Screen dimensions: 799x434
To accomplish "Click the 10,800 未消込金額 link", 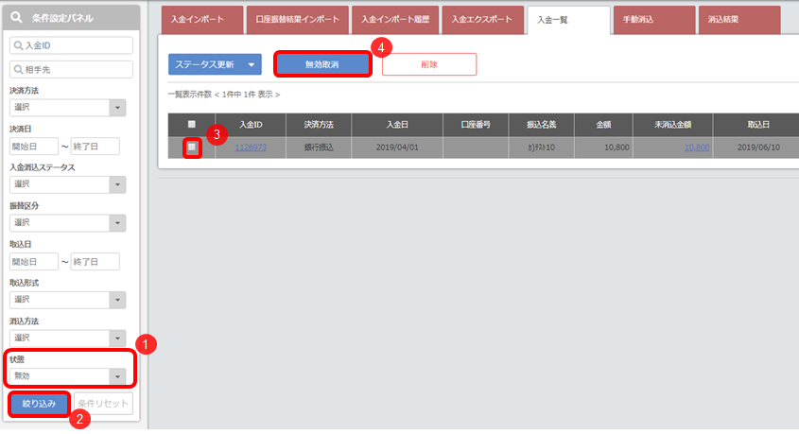I will [696, 148].
